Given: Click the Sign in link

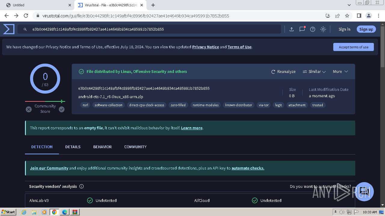Looking at the screenshot, I should point(344,29).
